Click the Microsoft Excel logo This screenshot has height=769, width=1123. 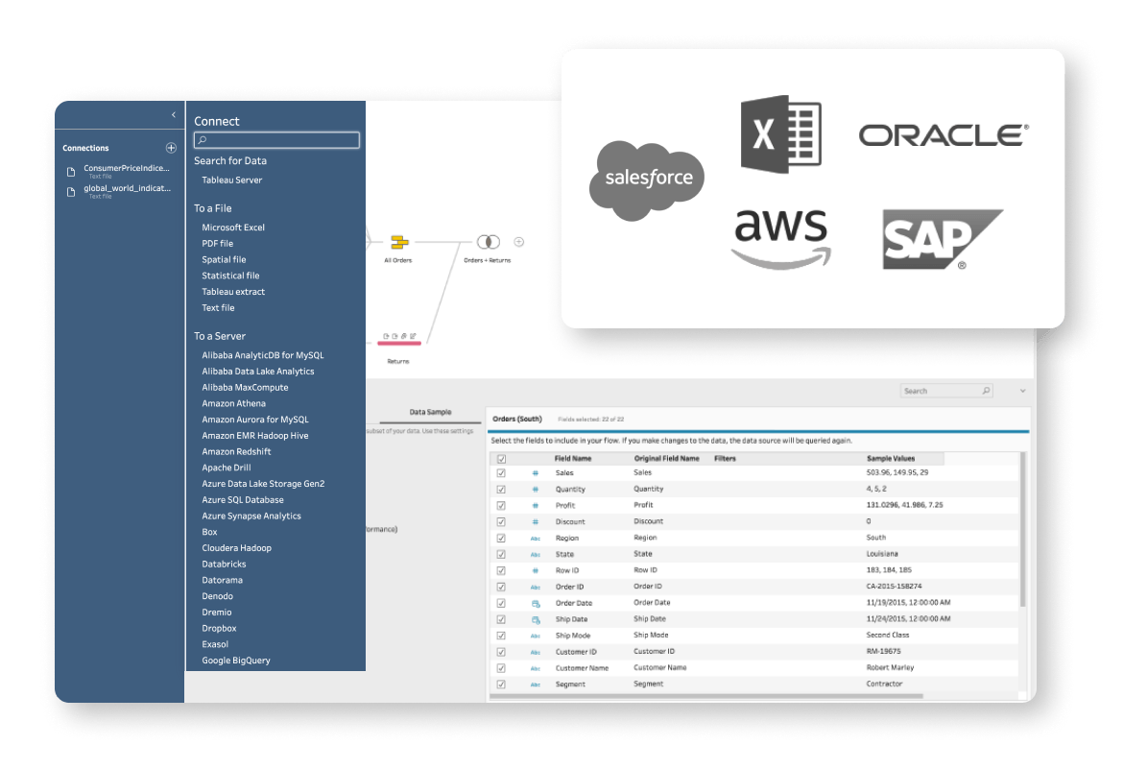tap(780, 134)
